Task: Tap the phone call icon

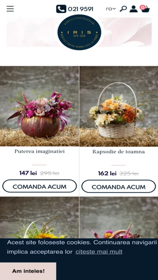Action: click(x=61, y=9)
